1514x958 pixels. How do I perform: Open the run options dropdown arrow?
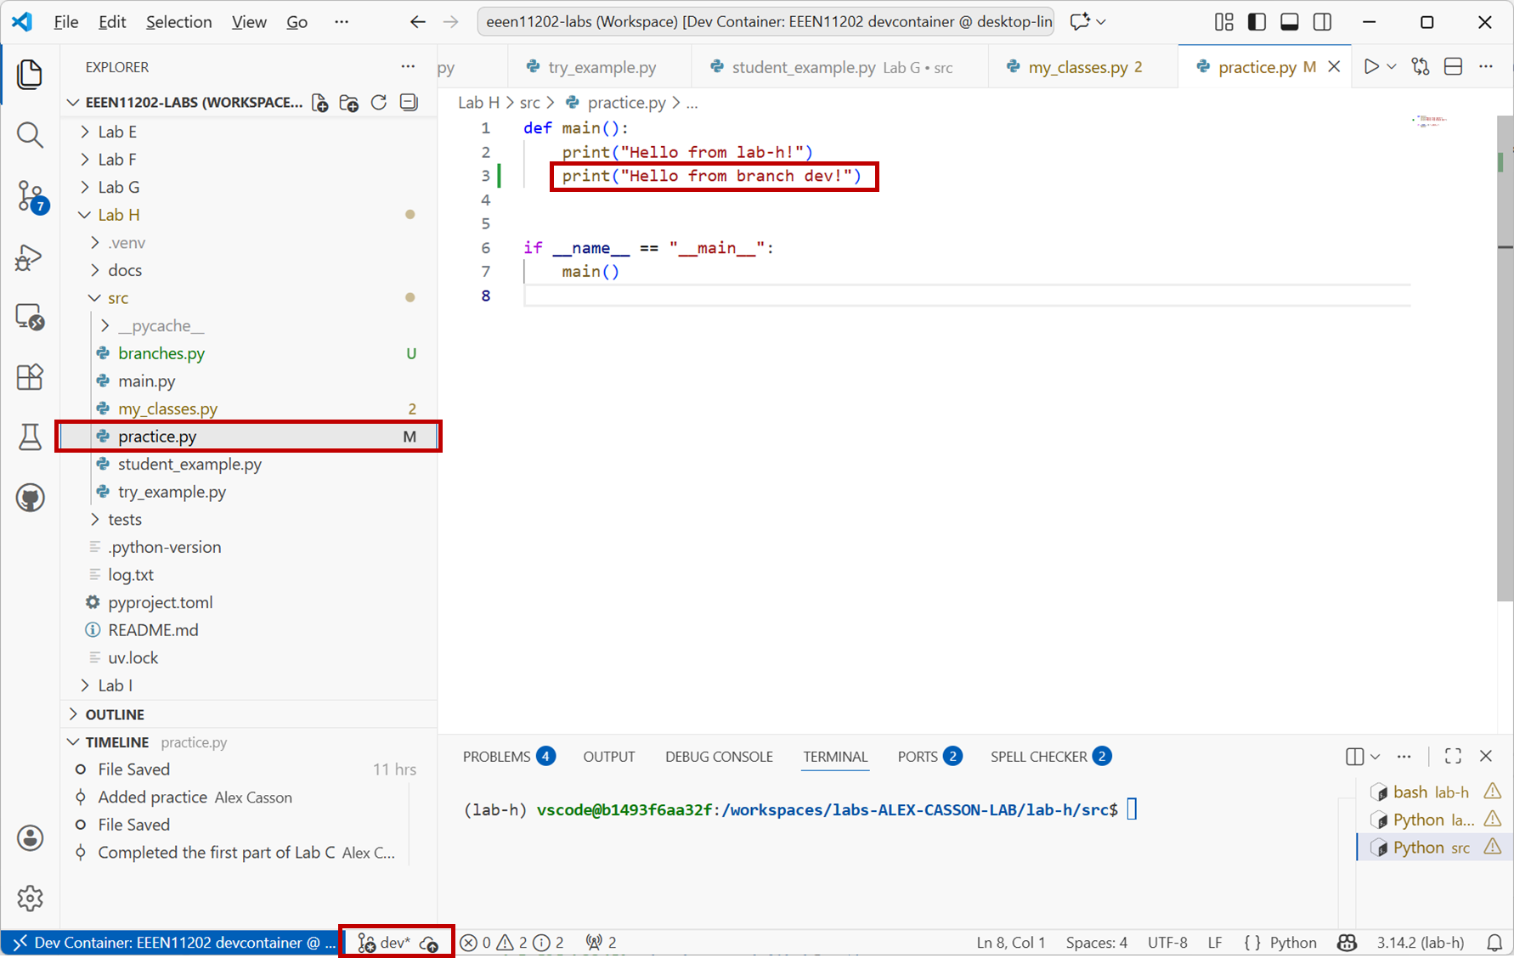point(1392,67)
